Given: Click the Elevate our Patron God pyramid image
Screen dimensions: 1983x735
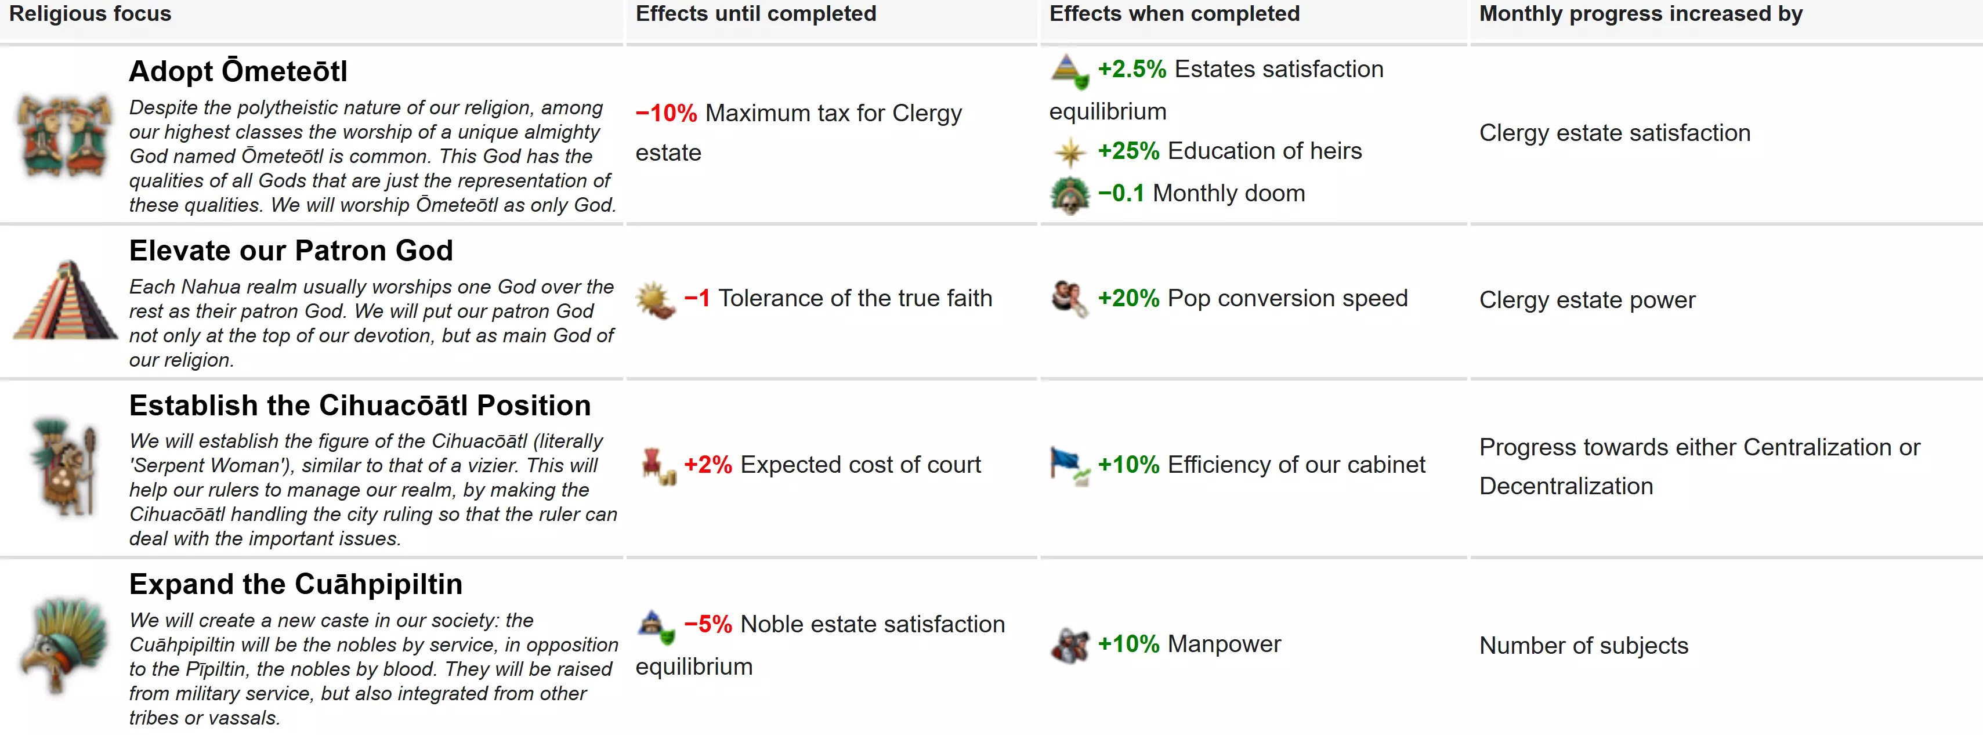Looking at the screenshot, I should tap(66, 300).
